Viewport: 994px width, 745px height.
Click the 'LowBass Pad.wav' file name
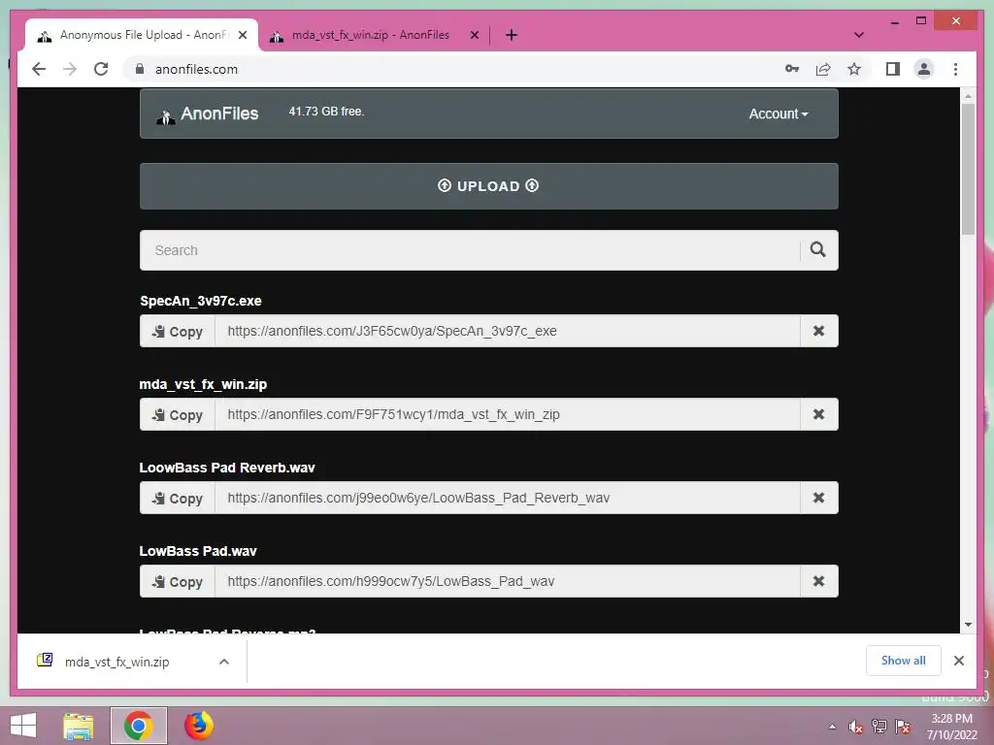tap(198, 551)
